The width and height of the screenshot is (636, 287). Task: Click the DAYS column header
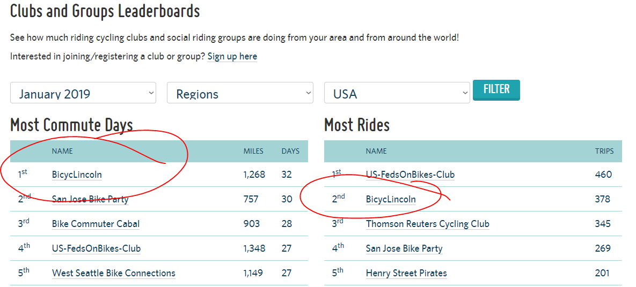point(290,152)
